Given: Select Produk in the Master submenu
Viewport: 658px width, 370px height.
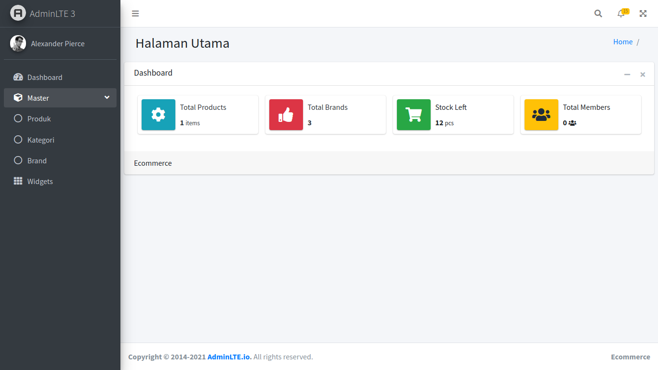Looking at the screenshot, I should point(39,119).
